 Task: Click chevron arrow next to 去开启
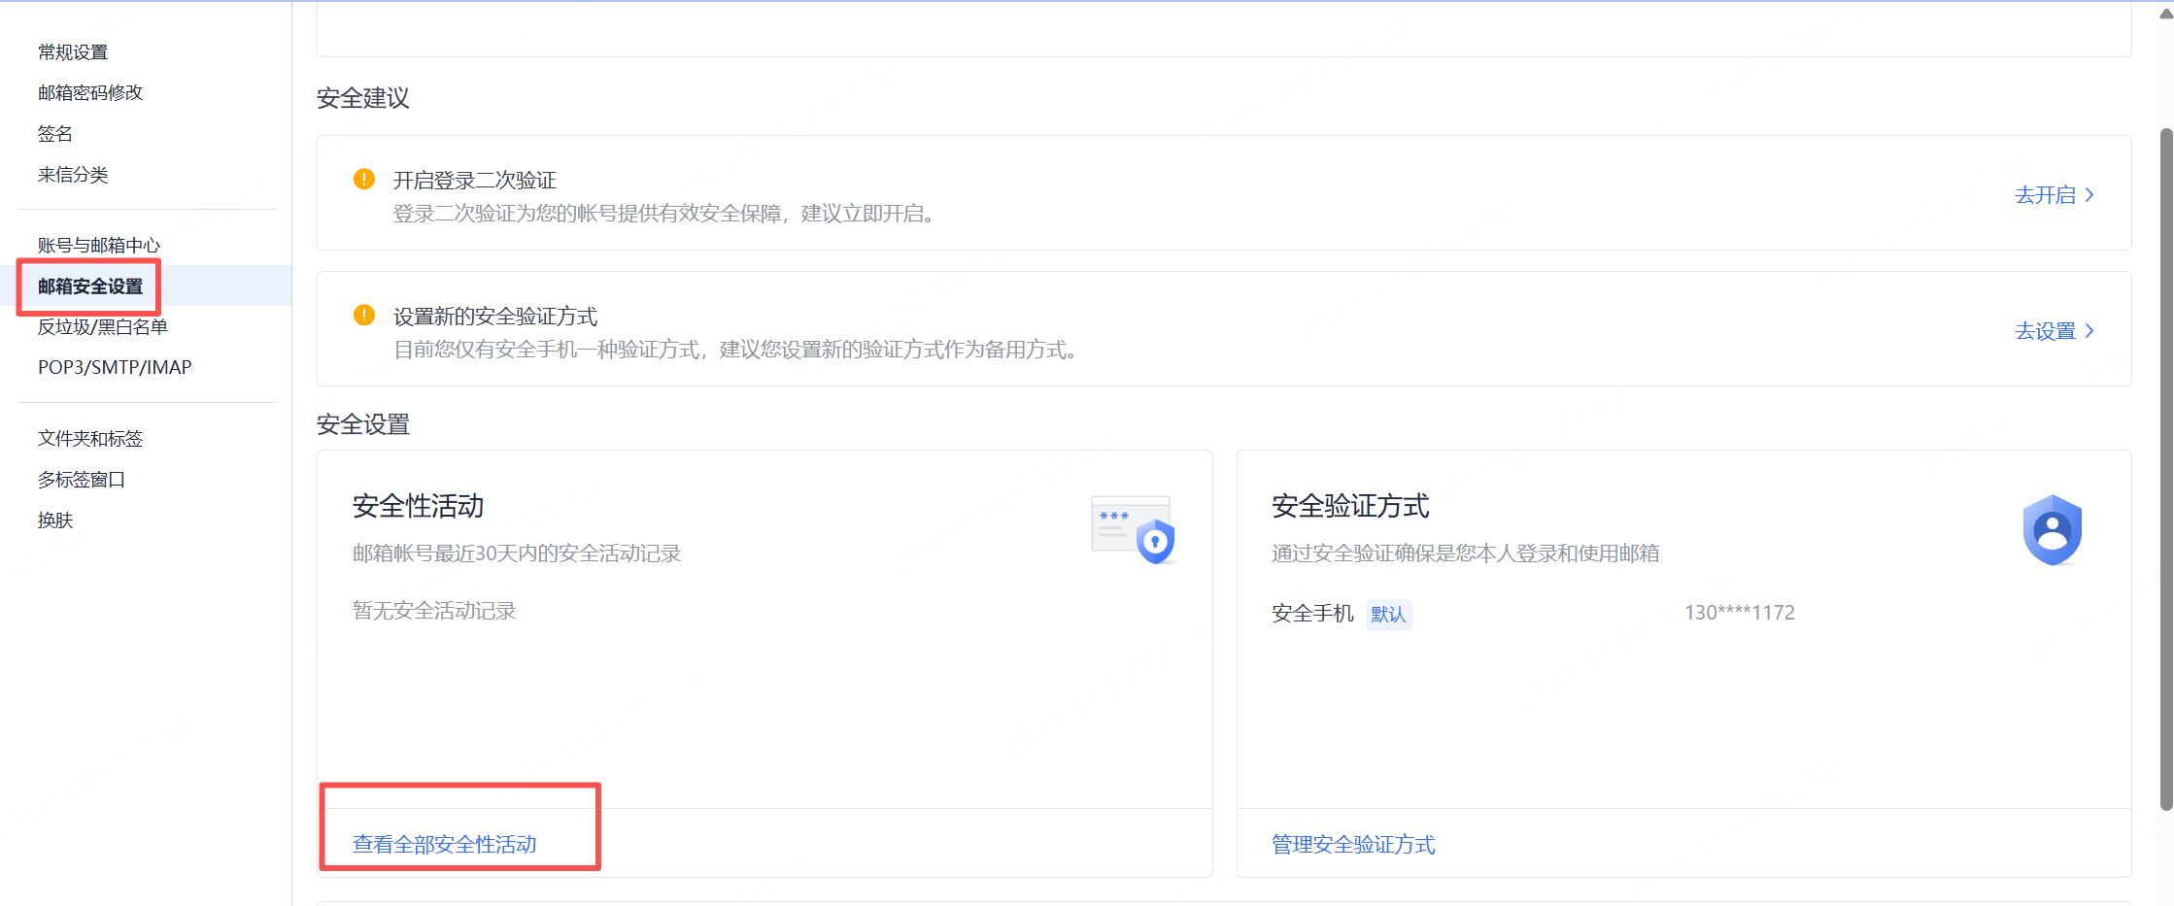pyautogui.click(x=2089, y=195)
